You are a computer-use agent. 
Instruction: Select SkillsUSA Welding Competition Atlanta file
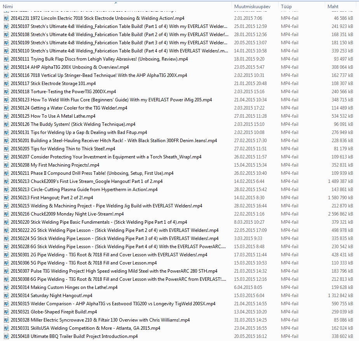85,328
